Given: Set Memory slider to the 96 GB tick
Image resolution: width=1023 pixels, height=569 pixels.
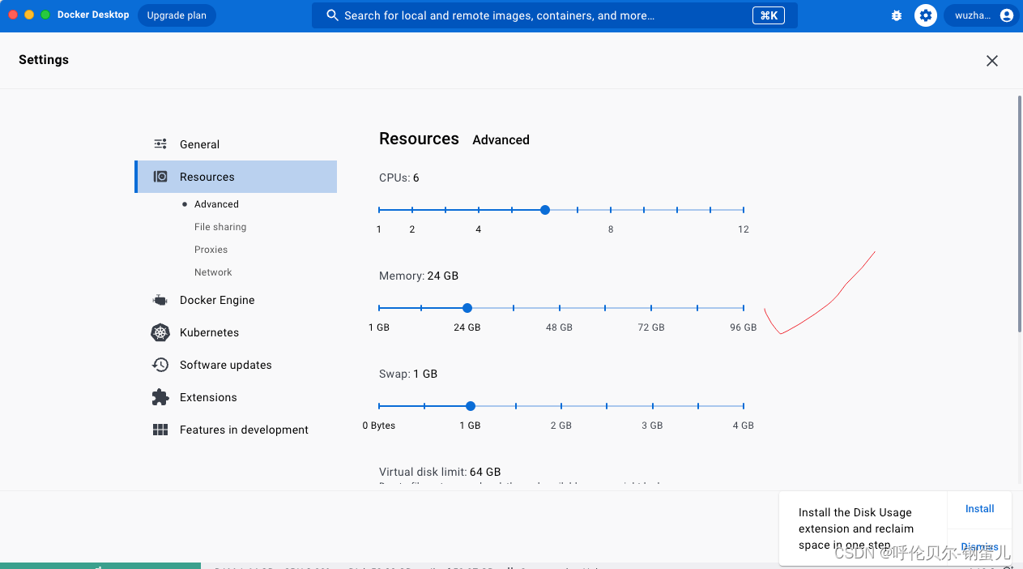Looking at the screenshot, I should tap(744, 308).
